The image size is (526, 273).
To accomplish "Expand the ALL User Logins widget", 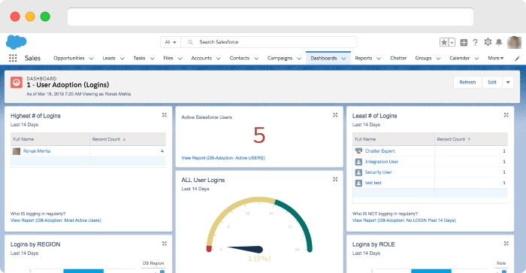I will coord(335,179).
